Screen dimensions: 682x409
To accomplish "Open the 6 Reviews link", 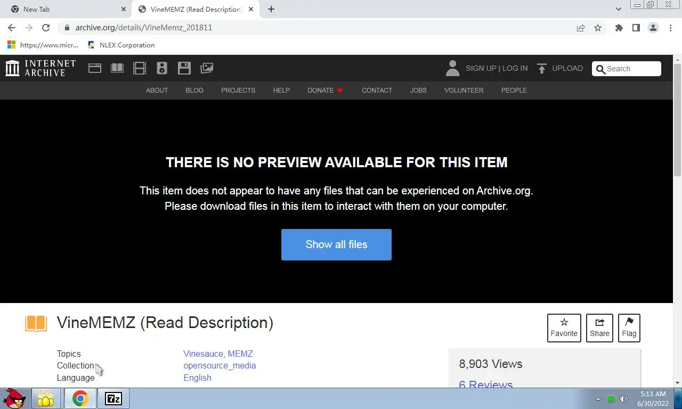I will click(x=486, y=385).
